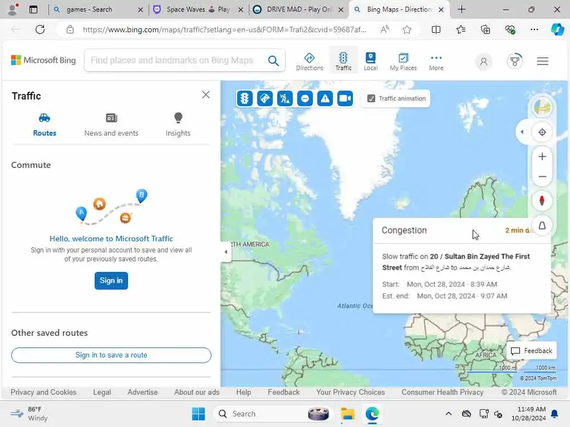Toggle incidents warning triangle icon
The width and height of the screenshot is (570, 427).
coord(325,98)
